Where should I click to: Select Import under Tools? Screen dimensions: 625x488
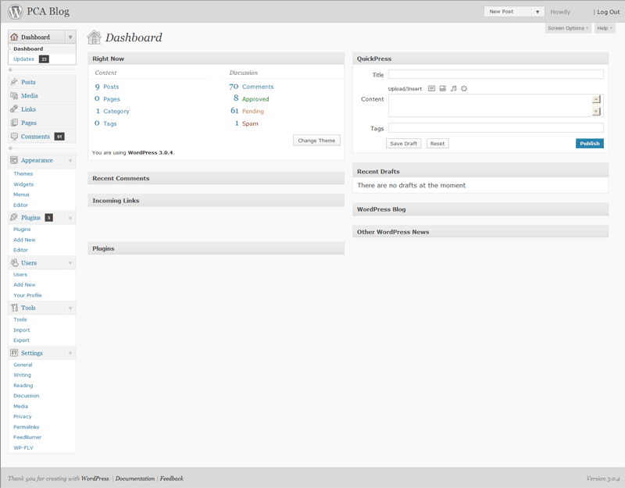point(22,329)
